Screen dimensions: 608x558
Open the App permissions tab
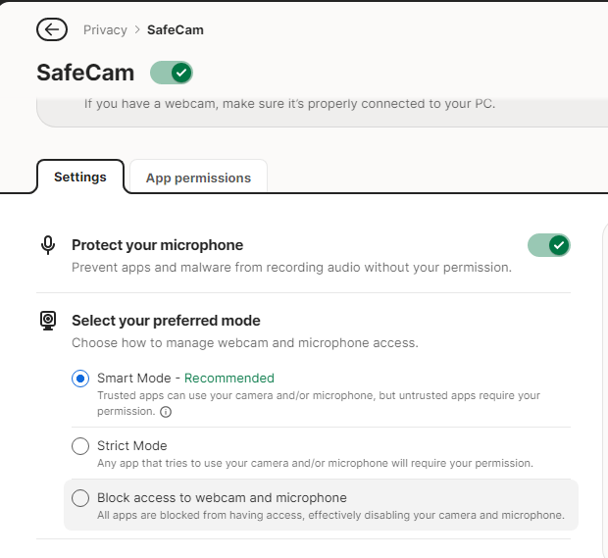click(198, 178)
